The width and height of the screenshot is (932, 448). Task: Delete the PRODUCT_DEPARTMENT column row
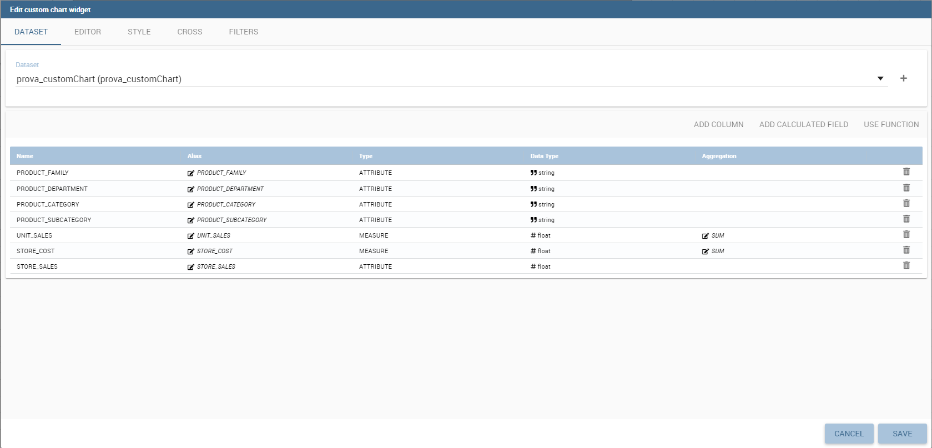pos(906,188)
